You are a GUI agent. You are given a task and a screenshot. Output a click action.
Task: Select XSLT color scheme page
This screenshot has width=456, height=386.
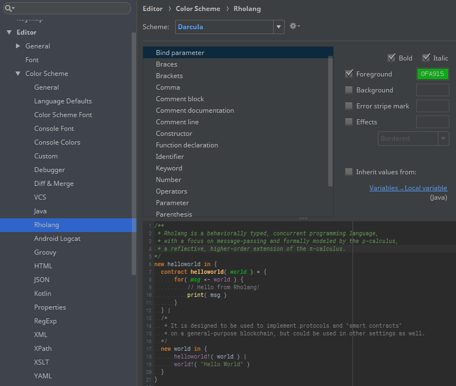(42, 362)
